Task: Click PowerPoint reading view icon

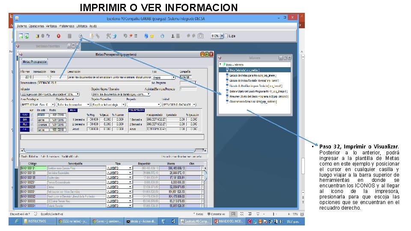Action: (x=250, y=214)
